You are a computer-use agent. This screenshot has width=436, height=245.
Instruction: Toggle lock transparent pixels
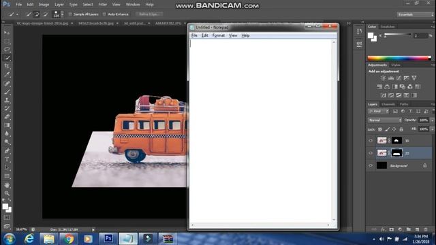380,129
